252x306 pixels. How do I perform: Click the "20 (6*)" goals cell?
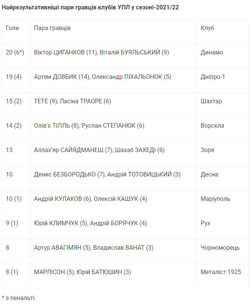[x=15, y=53]
